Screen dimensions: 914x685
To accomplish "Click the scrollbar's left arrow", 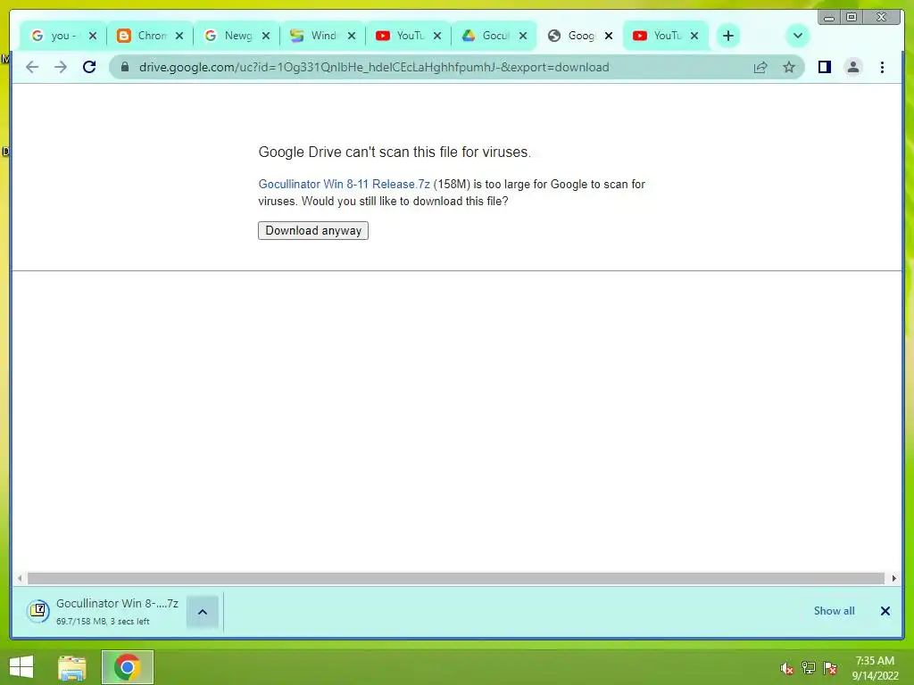I will pyautogui.click(x=20, y=578).
